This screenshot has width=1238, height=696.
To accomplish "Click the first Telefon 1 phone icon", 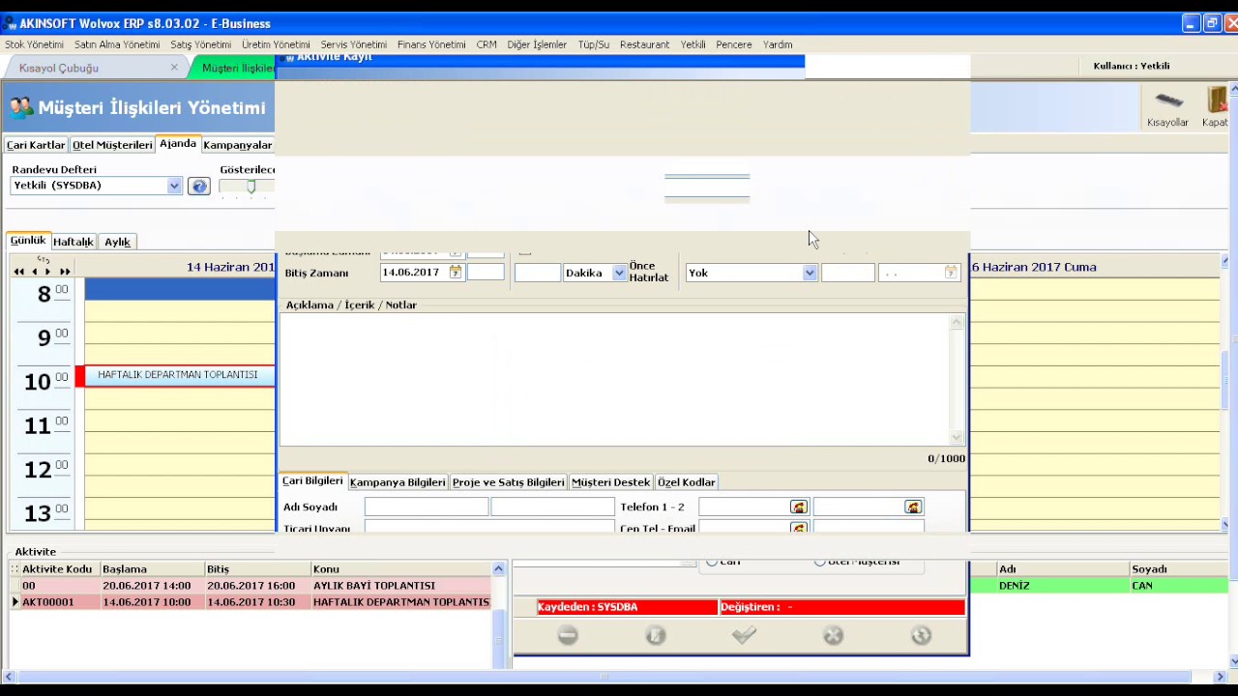I will [x=798, y=507].
